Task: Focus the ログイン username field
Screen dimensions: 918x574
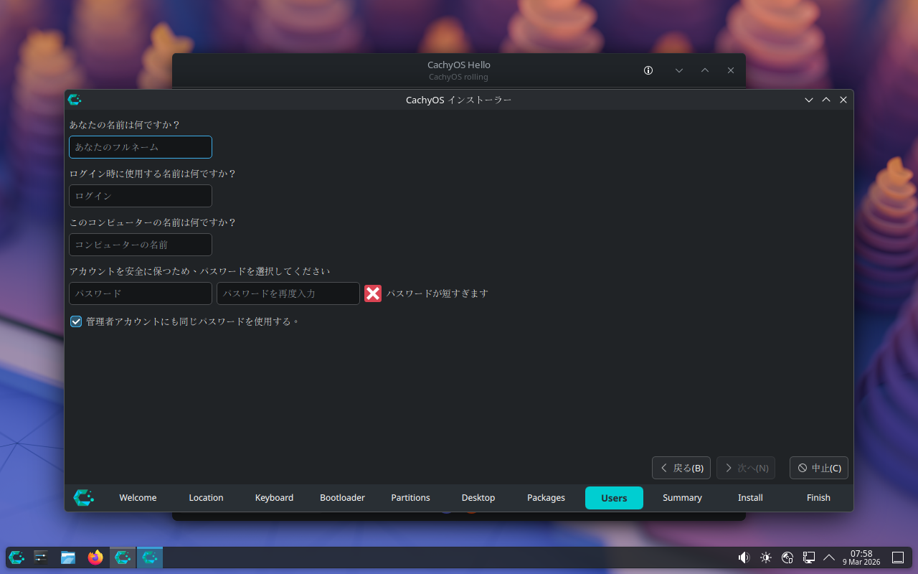Action: pyautogui.click(x=141, y=196)
